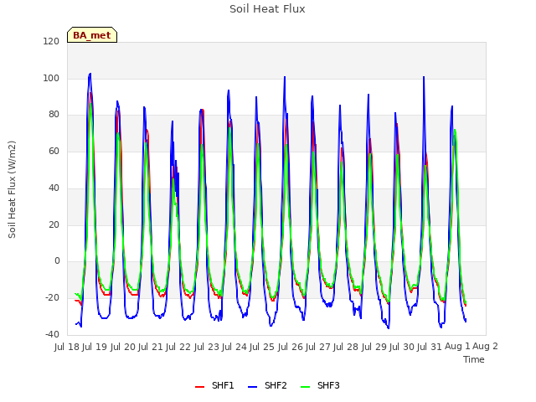The image size is (536, 402).
Task: Click the 80 y-axis tick label
Action: 54,115
